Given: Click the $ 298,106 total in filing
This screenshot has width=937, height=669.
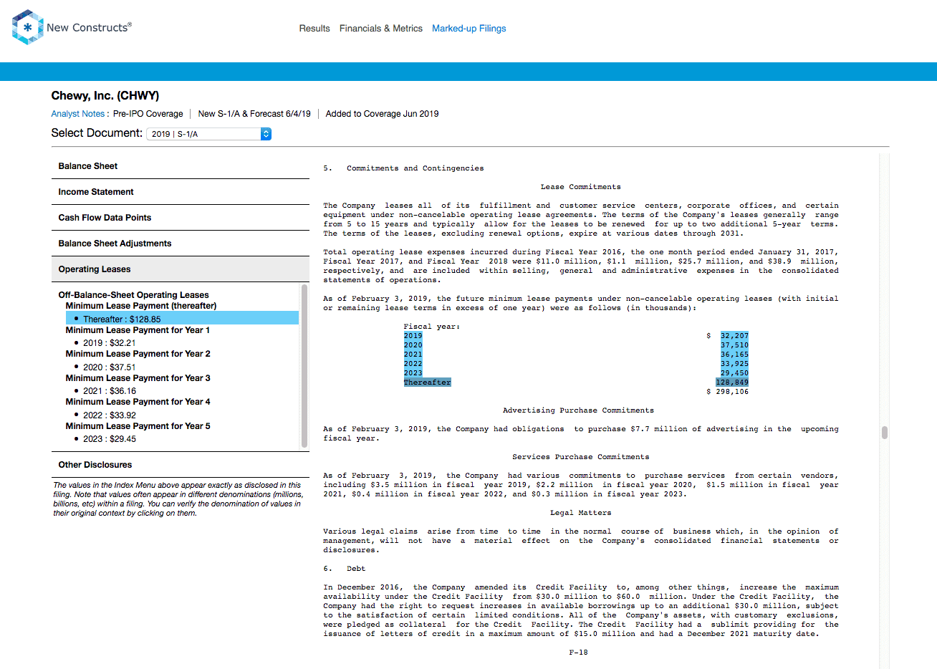Looking at the screenshot, I should pos(727,392).
